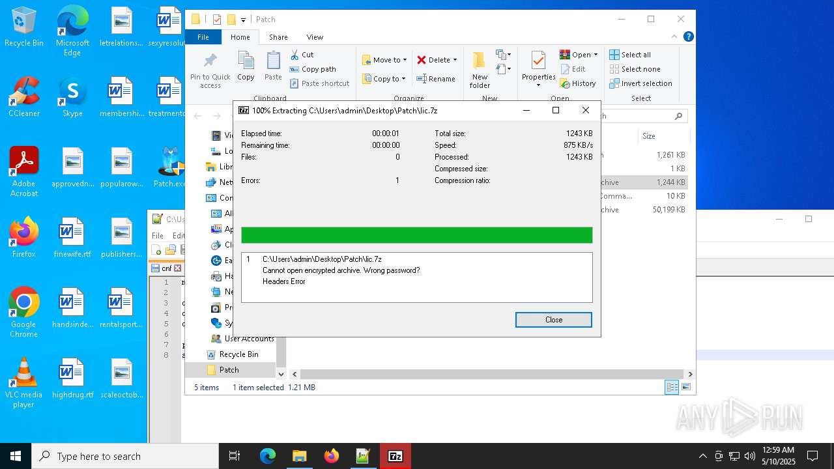
Task: Open the notification center icon
Action: 812,456
